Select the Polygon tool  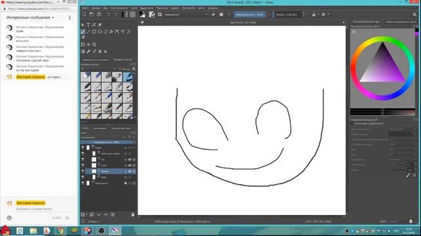105,31
